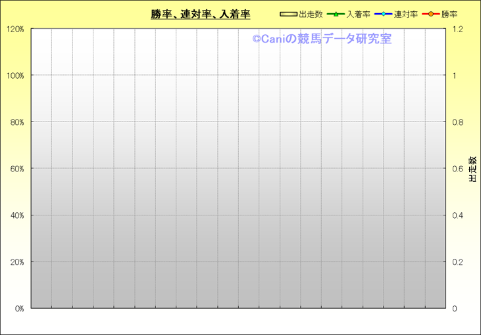Click the green triangle 入着率 legend marker
Viewport: 481px width, 335px height.
[x=336, y=14]
